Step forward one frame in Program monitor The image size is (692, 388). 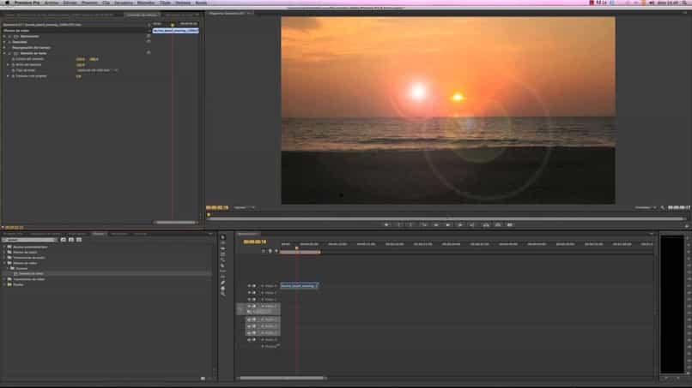click(x=460, y=225)
